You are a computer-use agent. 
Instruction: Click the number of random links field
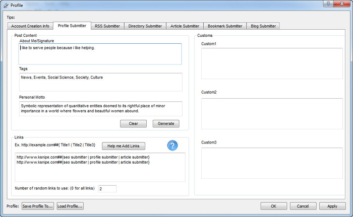(107, 189)
